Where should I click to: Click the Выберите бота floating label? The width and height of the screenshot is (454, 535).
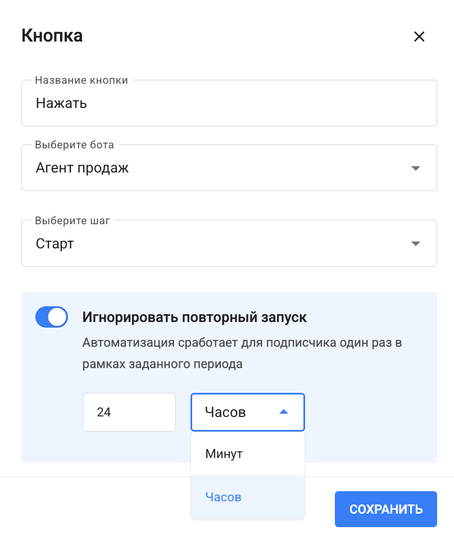(74, 144)
